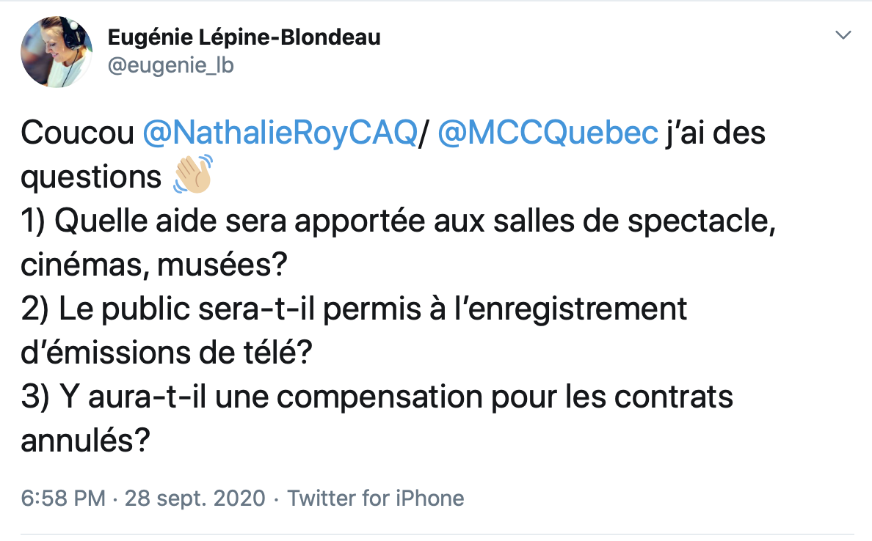This screenshot has width=872, height=541.
Task: Click the text "cinémas, musées?"
Action: 153,266
